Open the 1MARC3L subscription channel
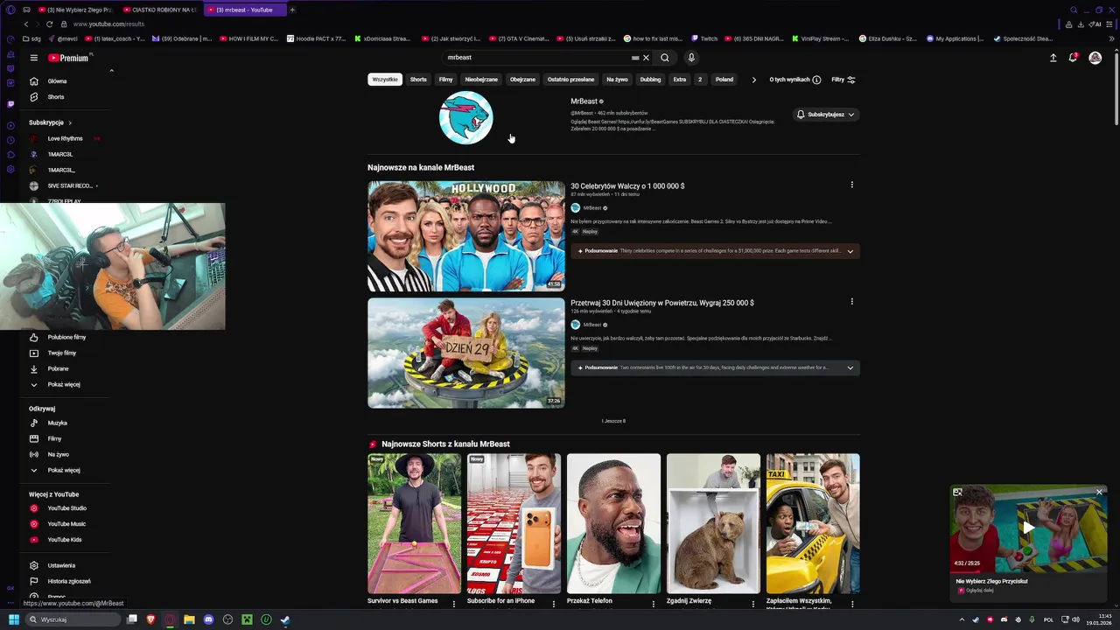 pos(60,154)
